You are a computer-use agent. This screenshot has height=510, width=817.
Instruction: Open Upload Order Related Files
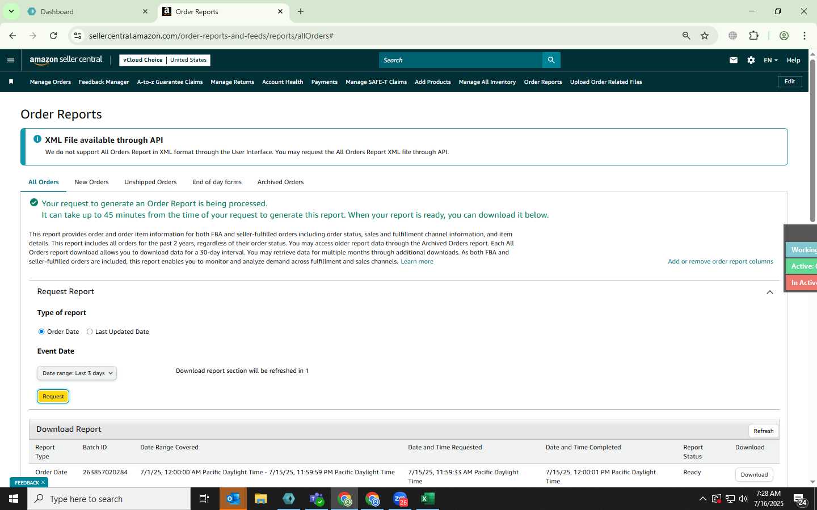606,82
